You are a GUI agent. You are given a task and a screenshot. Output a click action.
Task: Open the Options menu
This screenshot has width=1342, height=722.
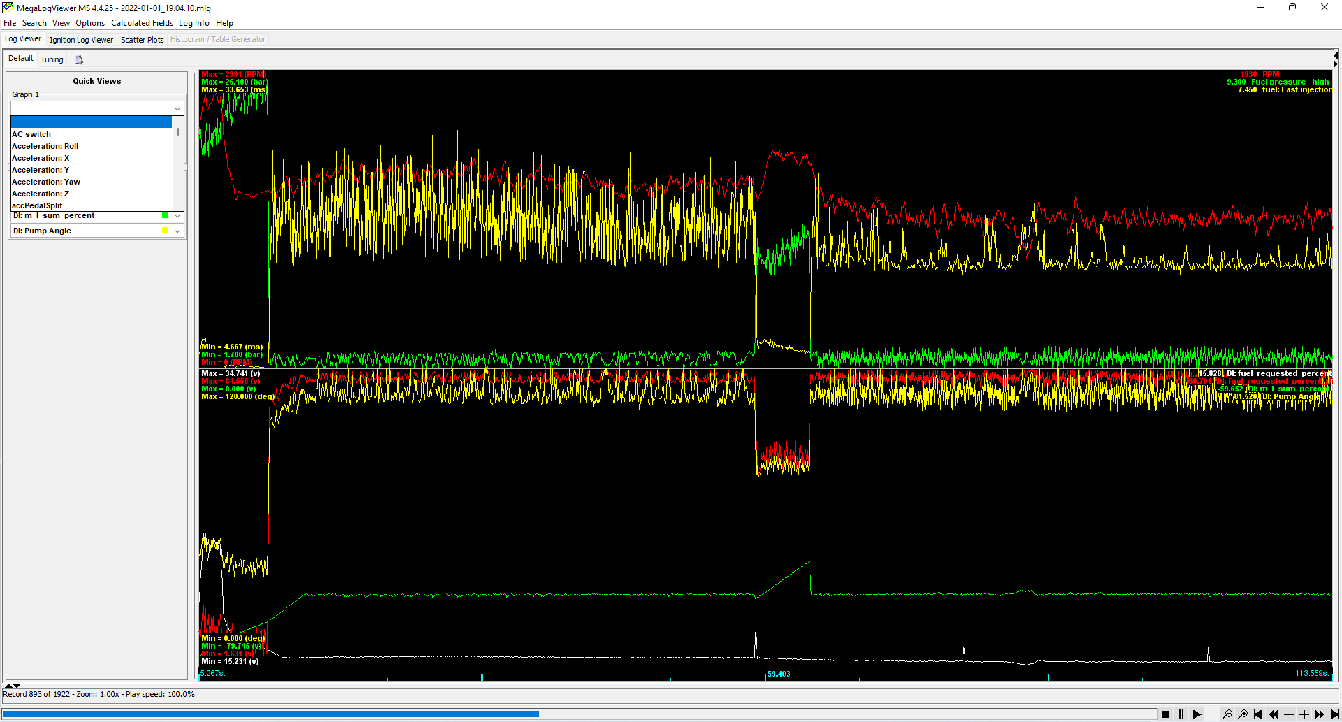90,23
